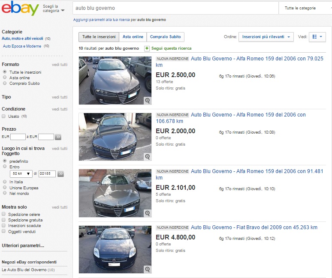The width and height of the screenshot is (332, 278).
Task: Click magnifier on 106.678 km listing image
Action: 147,157
